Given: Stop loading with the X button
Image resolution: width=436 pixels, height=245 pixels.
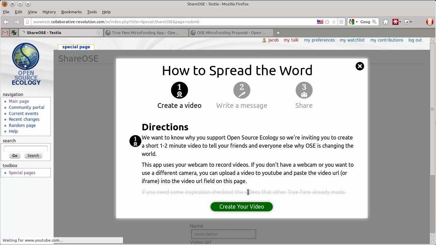Looking at the screenshot, I should coord(341,22).
